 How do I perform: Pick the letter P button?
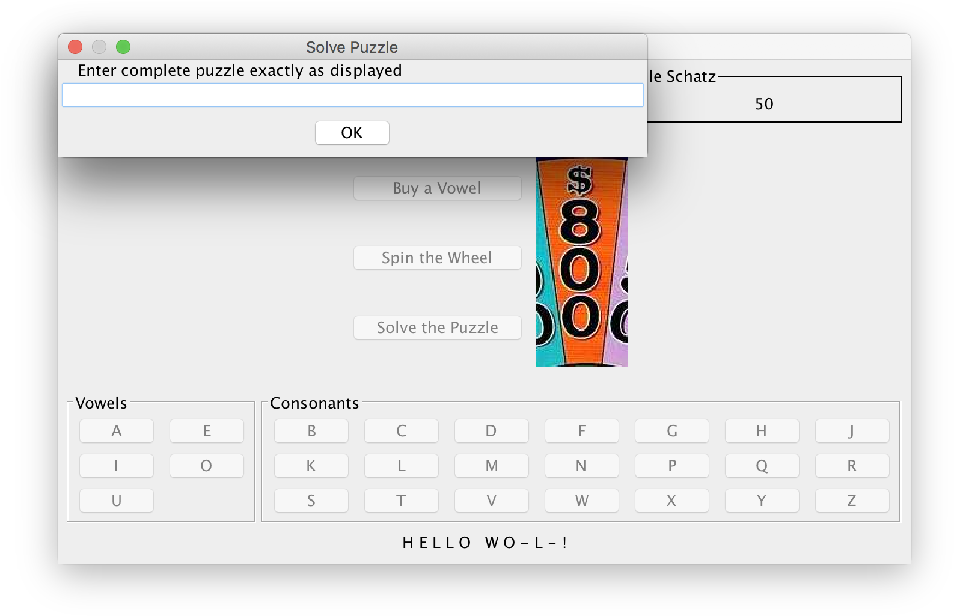coord(672,466)
